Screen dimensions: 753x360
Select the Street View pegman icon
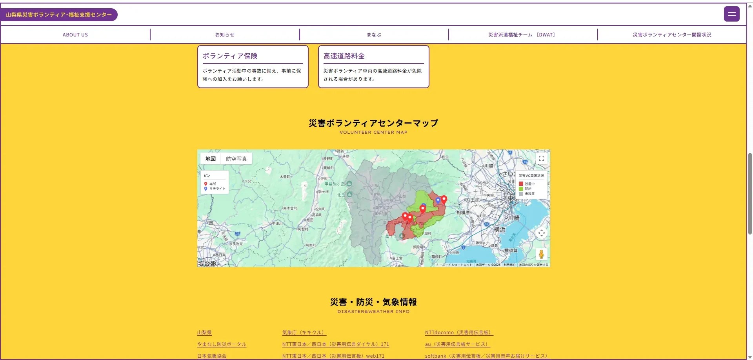click(541, 254)
